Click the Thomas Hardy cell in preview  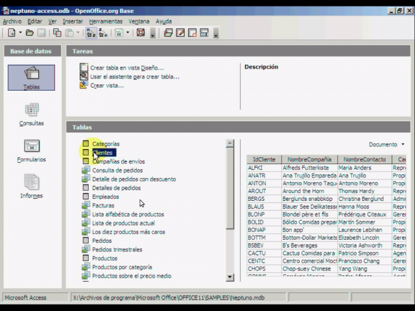pyautogui.click(x=364, y=191)
